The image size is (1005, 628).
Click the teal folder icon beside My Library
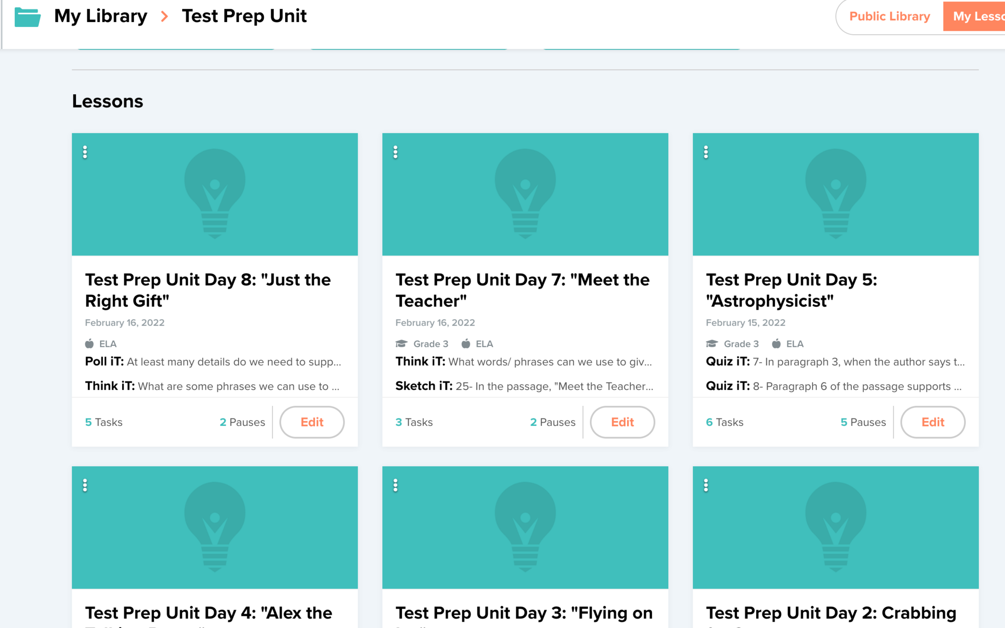pos(27,17)
